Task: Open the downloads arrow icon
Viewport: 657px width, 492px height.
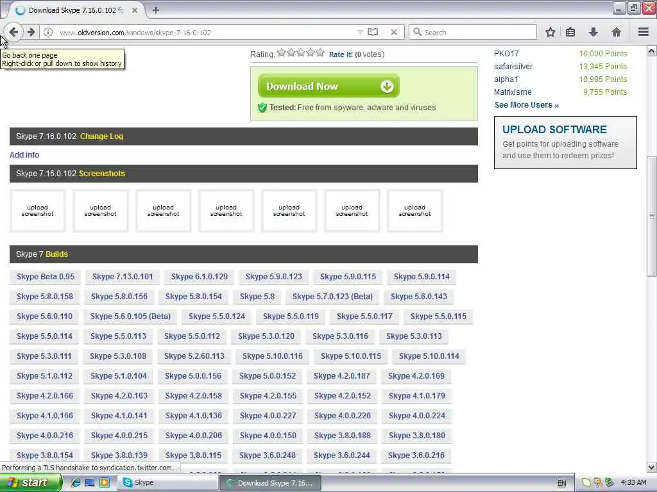Action: 593,32
